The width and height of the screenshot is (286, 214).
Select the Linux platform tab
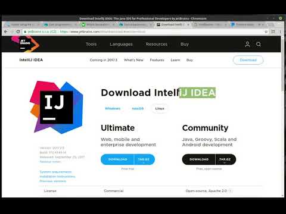(x=160, y=108)
